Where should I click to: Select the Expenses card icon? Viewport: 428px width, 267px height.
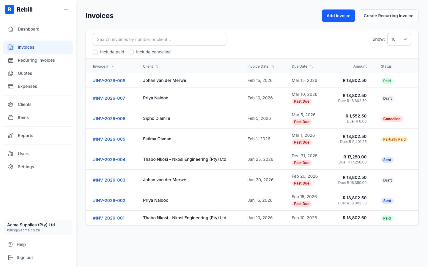11,86
